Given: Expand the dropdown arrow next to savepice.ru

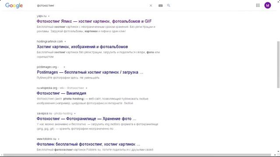Looking at the screenshot, I should (x=75, y=113).
